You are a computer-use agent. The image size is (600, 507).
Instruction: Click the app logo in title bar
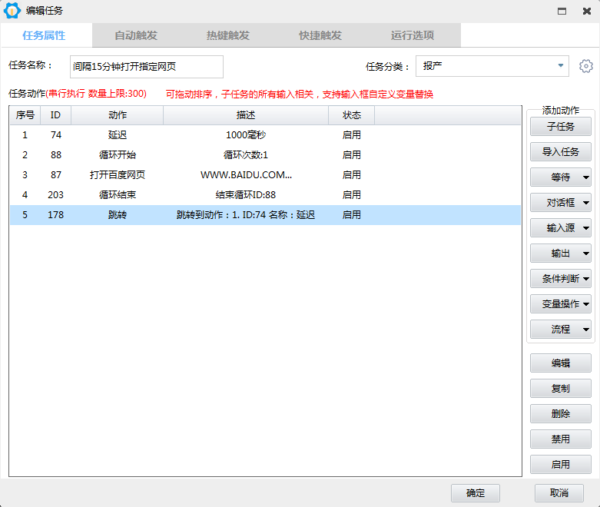pyautogui.click(x=12, y=11)
